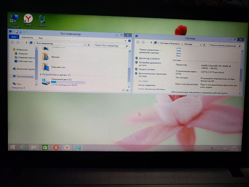Click the Этот компьютер address breadcrumb arrow
This screenshot has width=249, height=187.
point(34,43)
